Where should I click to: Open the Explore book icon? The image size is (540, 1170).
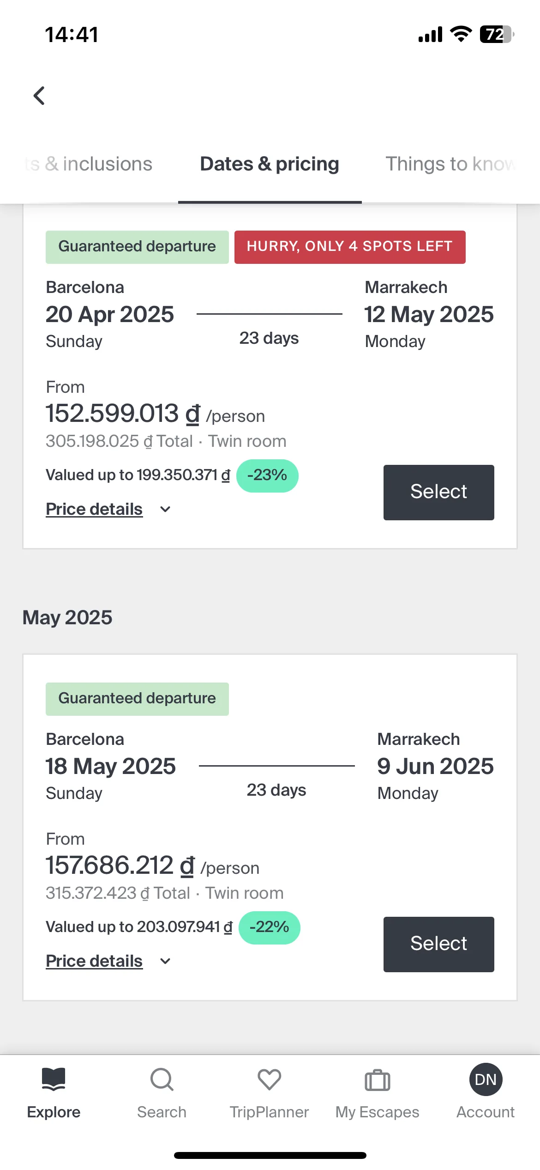pyautogui.click(x=54, y=1079)
